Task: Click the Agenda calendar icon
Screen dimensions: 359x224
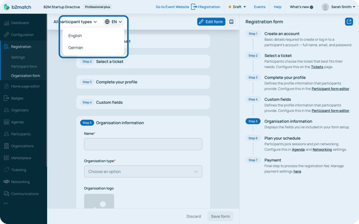Action: (6, 122)
